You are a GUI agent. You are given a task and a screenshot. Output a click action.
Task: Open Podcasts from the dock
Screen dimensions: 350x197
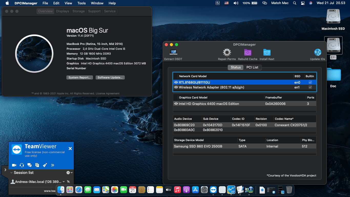(x=186, y=190)
